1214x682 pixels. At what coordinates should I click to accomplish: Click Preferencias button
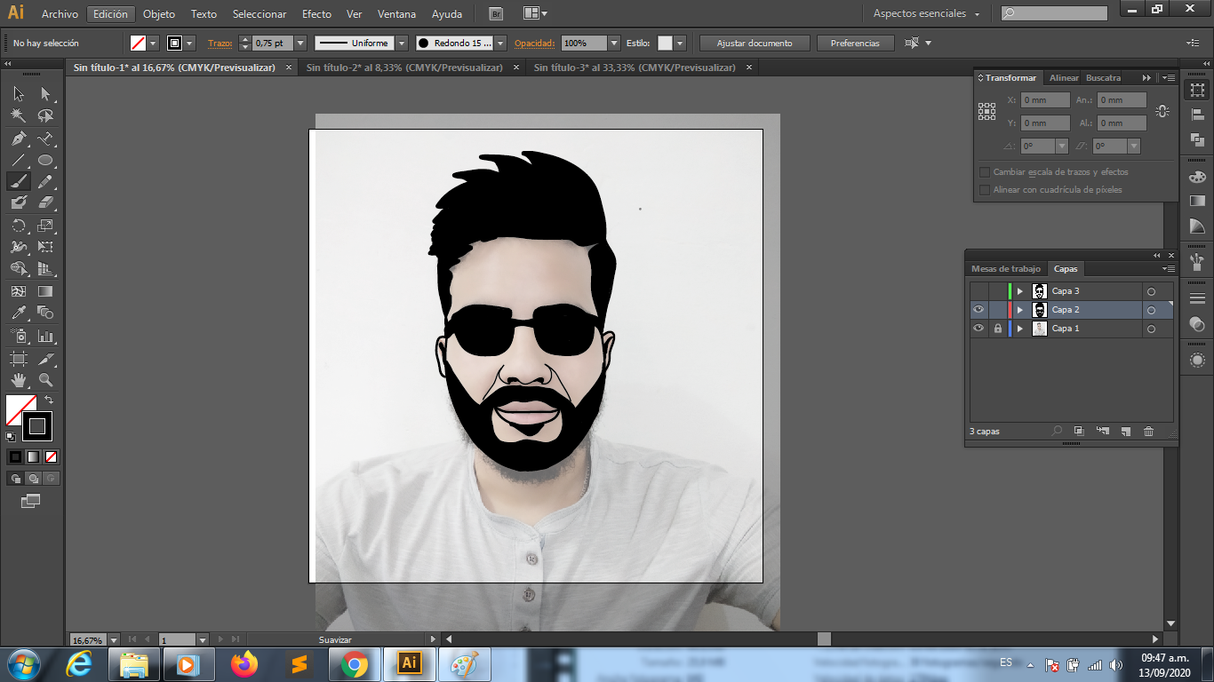(x=855, y=43)
